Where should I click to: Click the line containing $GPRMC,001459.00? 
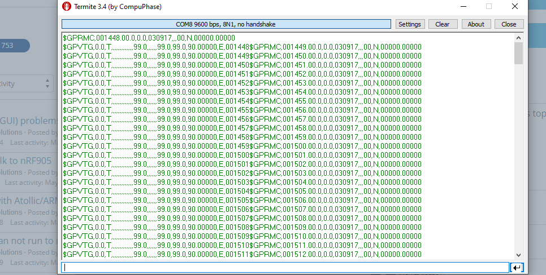(242, 137)
